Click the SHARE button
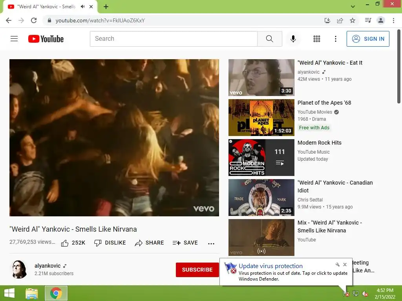Image resolution: width=402 pixels, height=301 pixels. tap(149, 243)
